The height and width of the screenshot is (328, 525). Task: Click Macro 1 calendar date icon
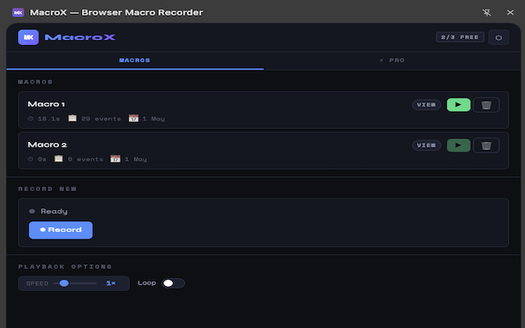(134, 118)
